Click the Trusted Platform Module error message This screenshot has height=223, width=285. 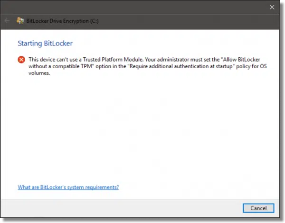148,66
